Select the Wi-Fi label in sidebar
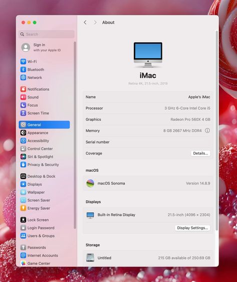The width and height of the screenshot is (237, 282). (32, 62)
